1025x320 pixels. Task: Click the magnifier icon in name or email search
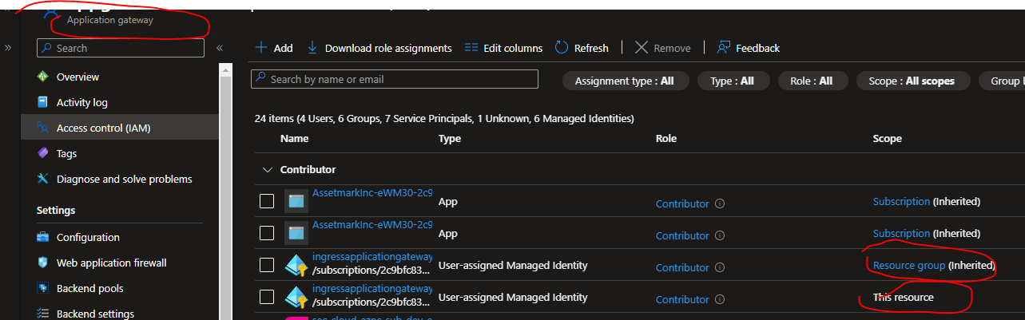[x=260, y=79]
